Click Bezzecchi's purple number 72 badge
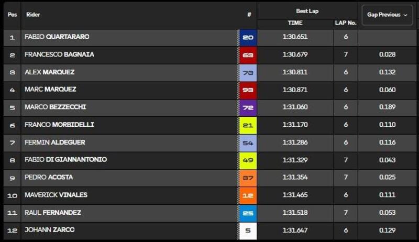 (248, 107)
